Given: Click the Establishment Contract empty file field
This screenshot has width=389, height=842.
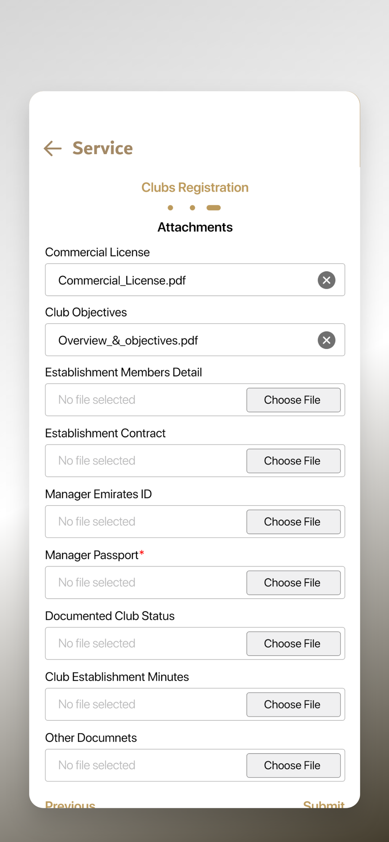Looking at the screenshot, I should point(195,461).
